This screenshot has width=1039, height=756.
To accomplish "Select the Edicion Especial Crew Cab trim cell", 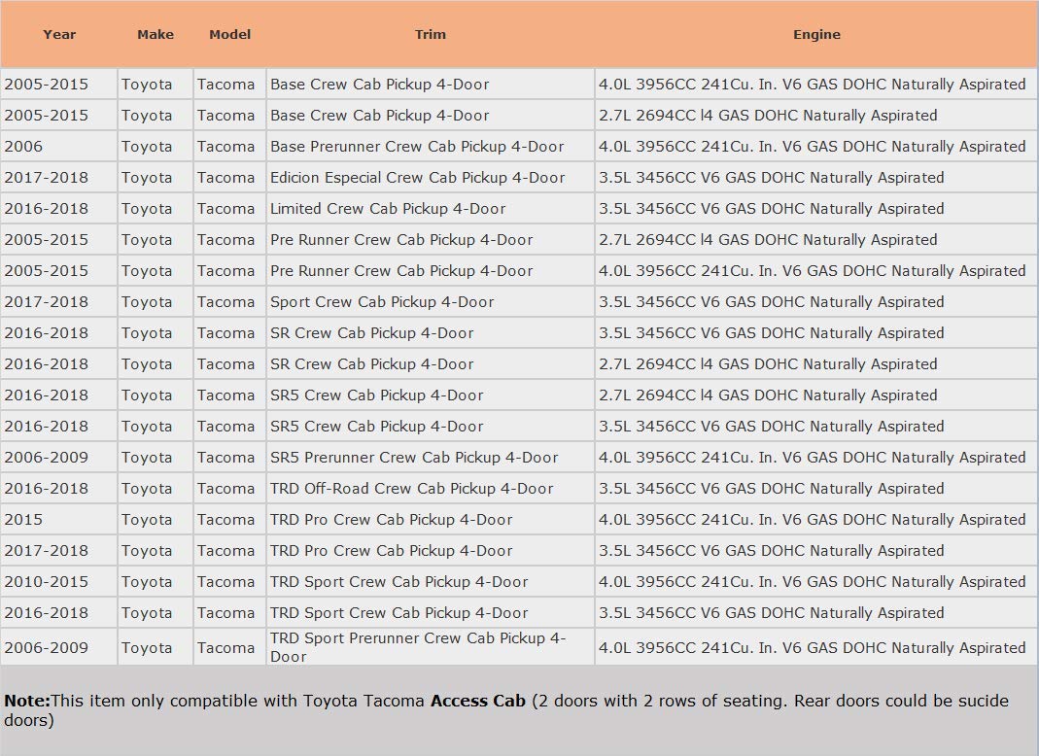I will (430, 178).
